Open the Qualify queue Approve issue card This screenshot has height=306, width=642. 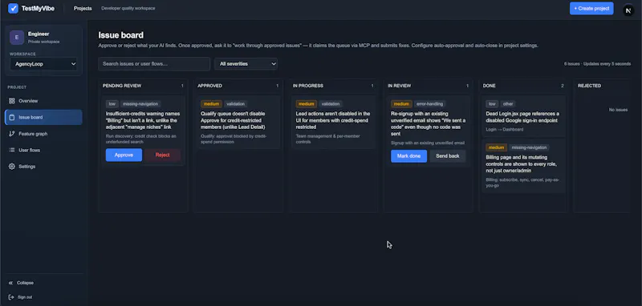click(x=238, y=122)
